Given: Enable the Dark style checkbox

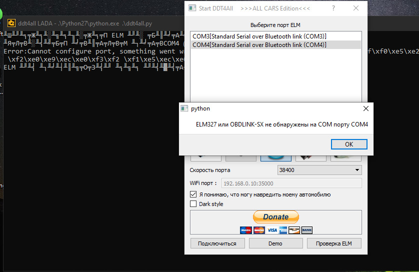Looking at the screenshot, I should [193, 204].
